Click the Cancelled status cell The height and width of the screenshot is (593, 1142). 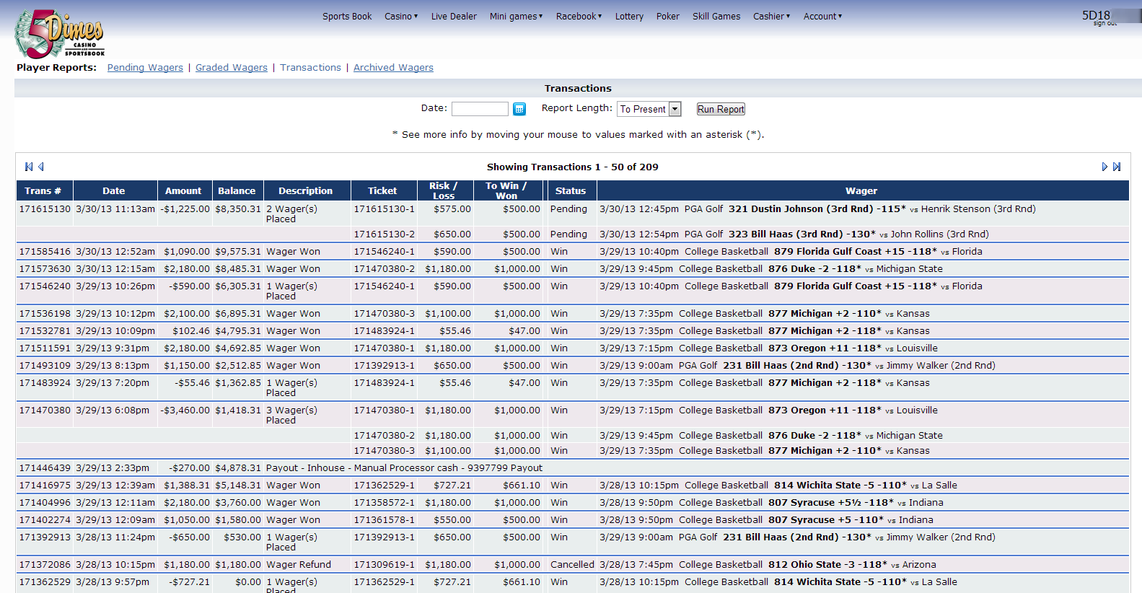point(572,565)
